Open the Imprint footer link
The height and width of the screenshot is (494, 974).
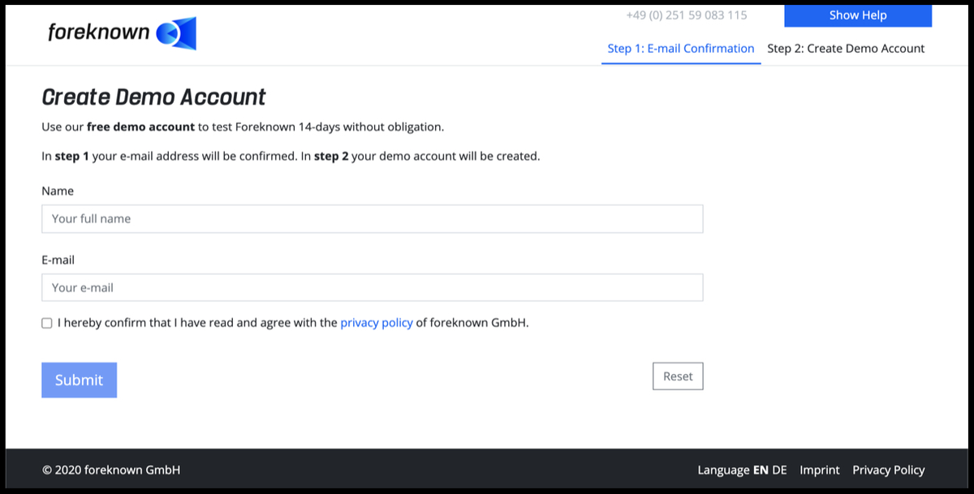pos(820,470)
